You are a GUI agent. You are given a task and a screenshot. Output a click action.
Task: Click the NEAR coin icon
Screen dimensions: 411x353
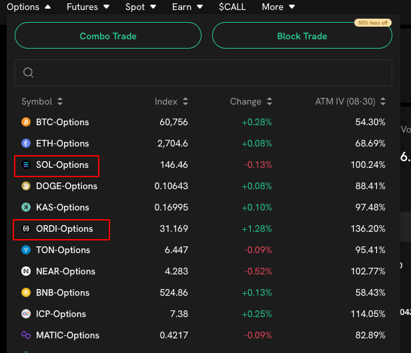(x=26, y=272)
